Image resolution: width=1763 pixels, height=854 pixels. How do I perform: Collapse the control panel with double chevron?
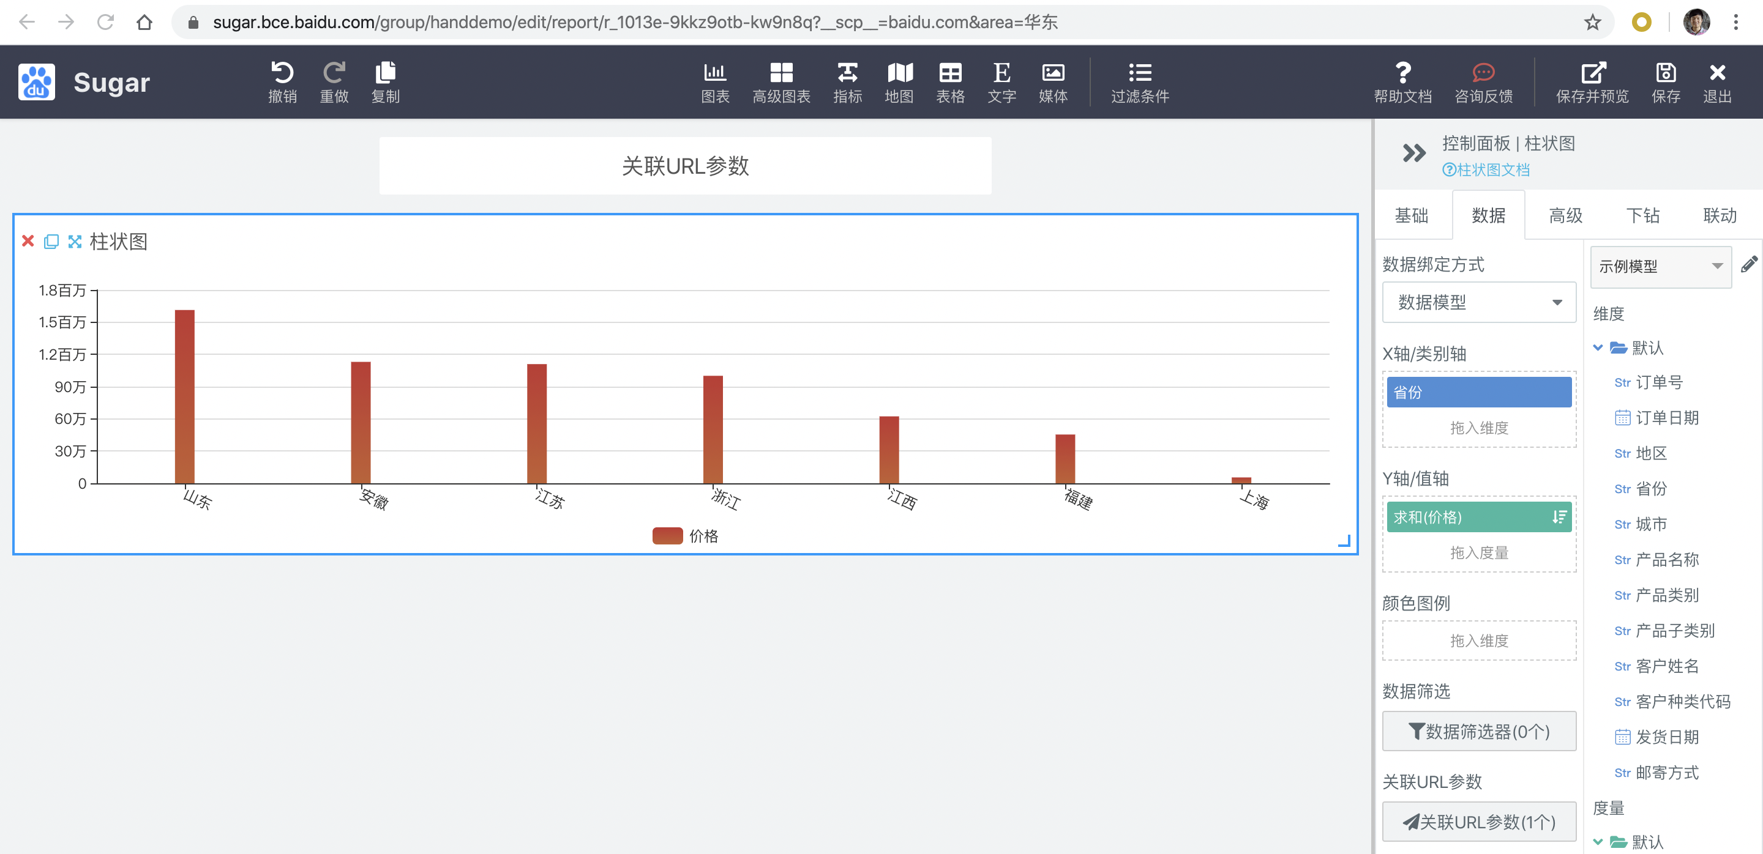coord(1413,152)
